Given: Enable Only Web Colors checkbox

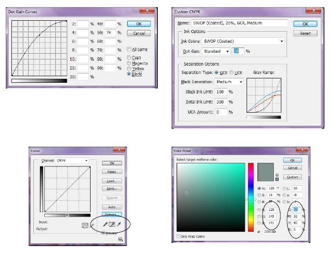Looking at the screenshot, I should (178, 236).
